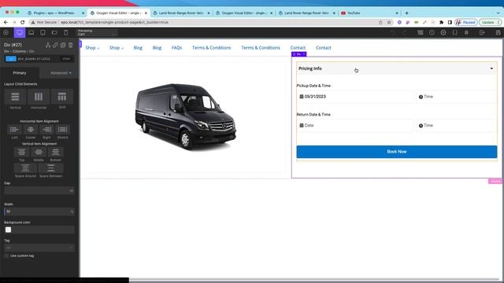Open the Gap unit selector
This screenshot has height=283, width=504.
pos(72,191)
